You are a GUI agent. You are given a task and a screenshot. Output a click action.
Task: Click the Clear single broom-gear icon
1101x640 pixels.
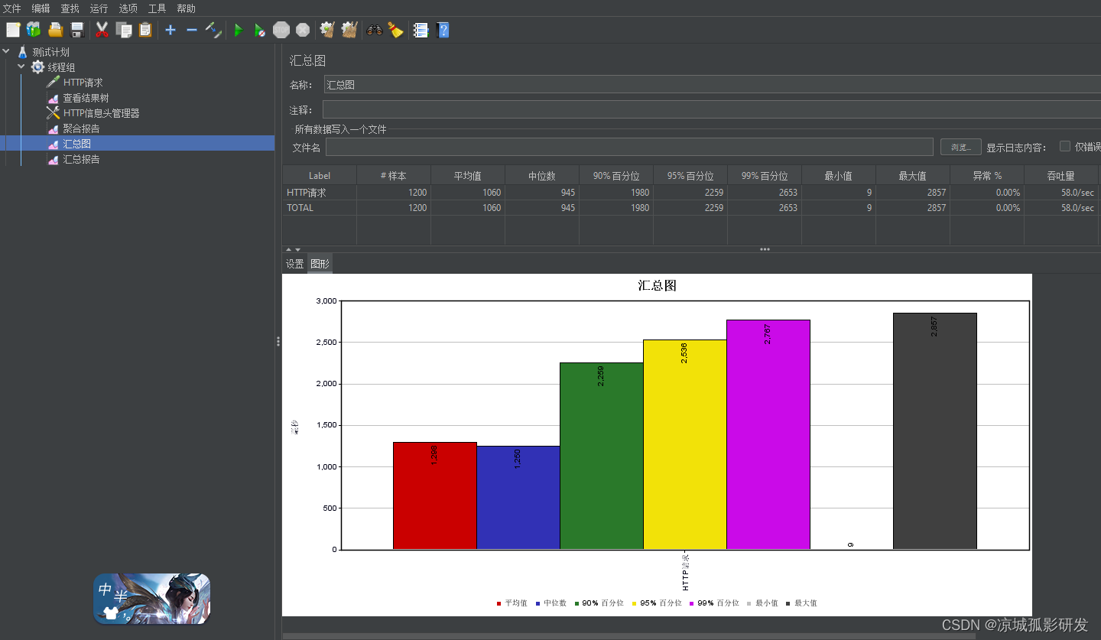pyautogui.click(x=327, y=30)
